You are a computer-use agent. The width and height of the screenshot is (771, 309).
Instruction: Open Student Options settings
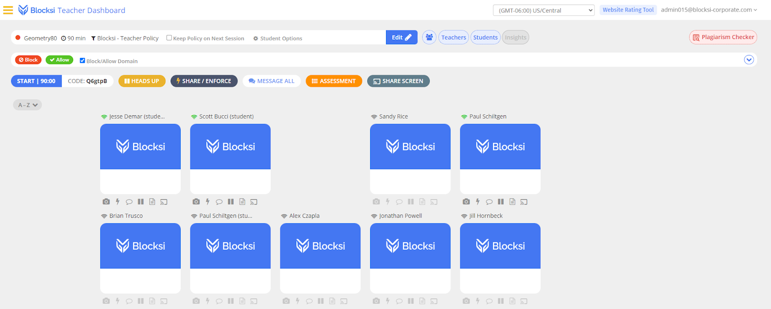(x=278, y=39)
